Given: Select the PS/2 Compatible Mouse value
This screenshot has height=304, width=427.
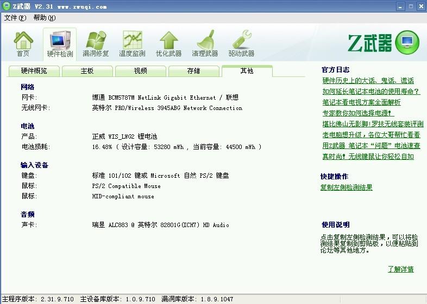Looking at the screenshot, I should (x=127, y=186).
